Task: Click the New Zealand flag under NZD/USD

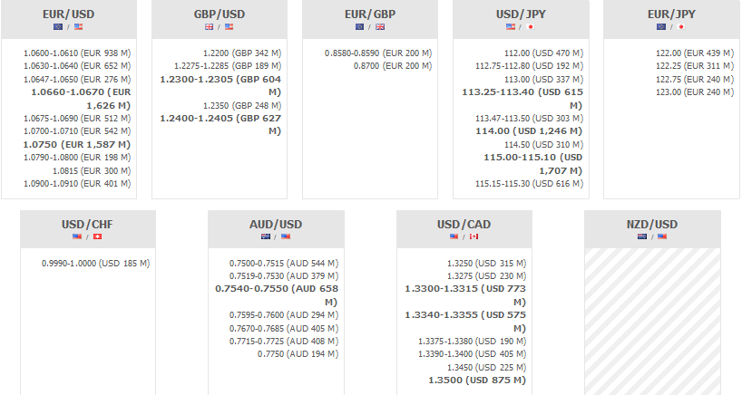Action: (x=642, y=237)
